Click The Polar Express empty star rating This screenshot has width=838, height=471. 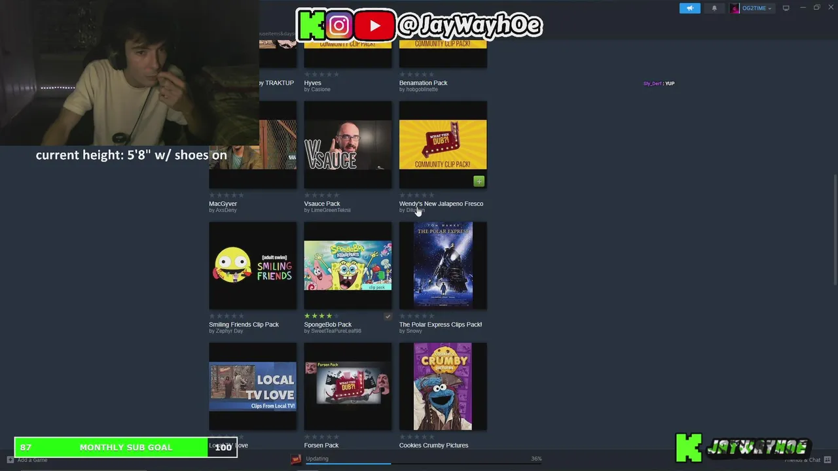click(417, 316)
